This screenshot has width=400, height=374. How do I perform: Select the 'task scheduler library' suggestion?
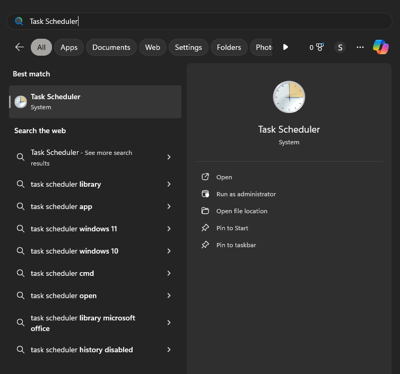pos(95,184)
